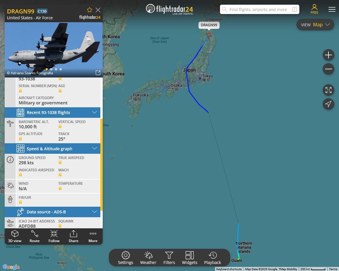Open Weather layers panel

coord(148,258)
